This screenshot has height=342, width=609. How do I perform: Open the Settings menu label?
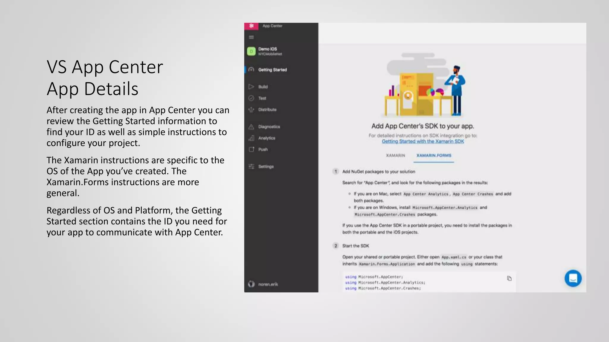coord(266,167)
